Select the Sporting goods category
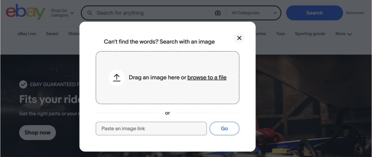This screenshot has height=157, width=372. tap(310, 34)
